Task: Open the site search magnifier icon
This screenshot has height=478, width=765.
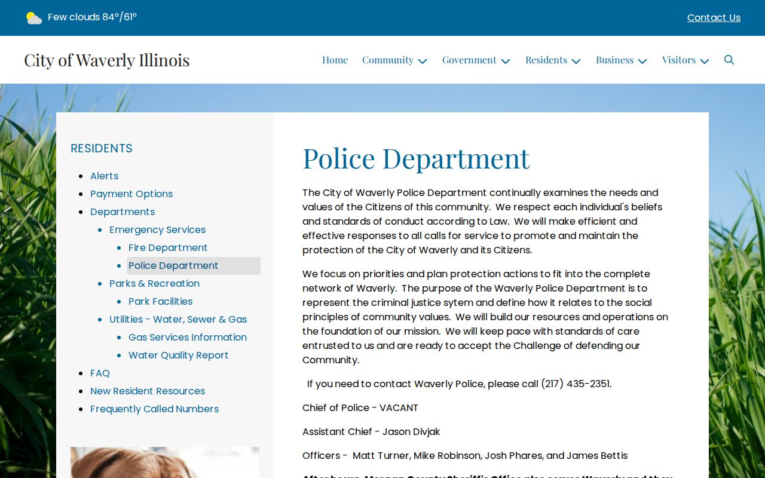Action: [729, 60]
